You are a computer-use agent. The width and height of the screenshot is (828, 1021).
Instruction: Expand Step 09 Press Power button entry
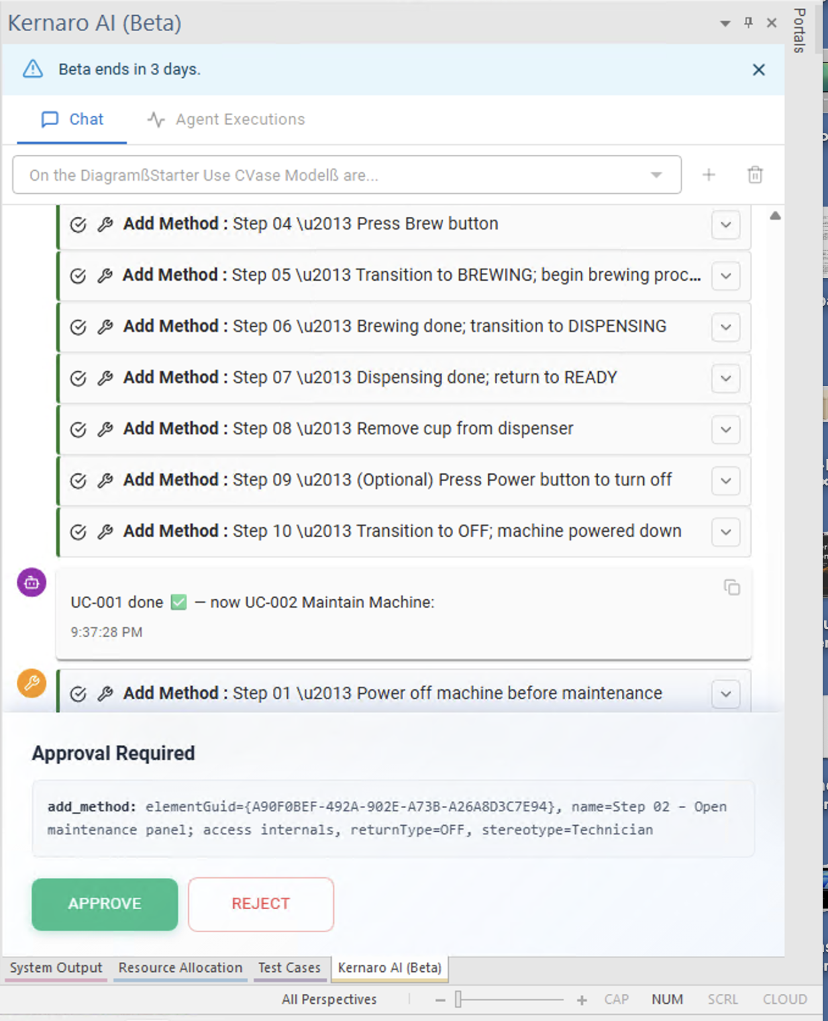726,481
